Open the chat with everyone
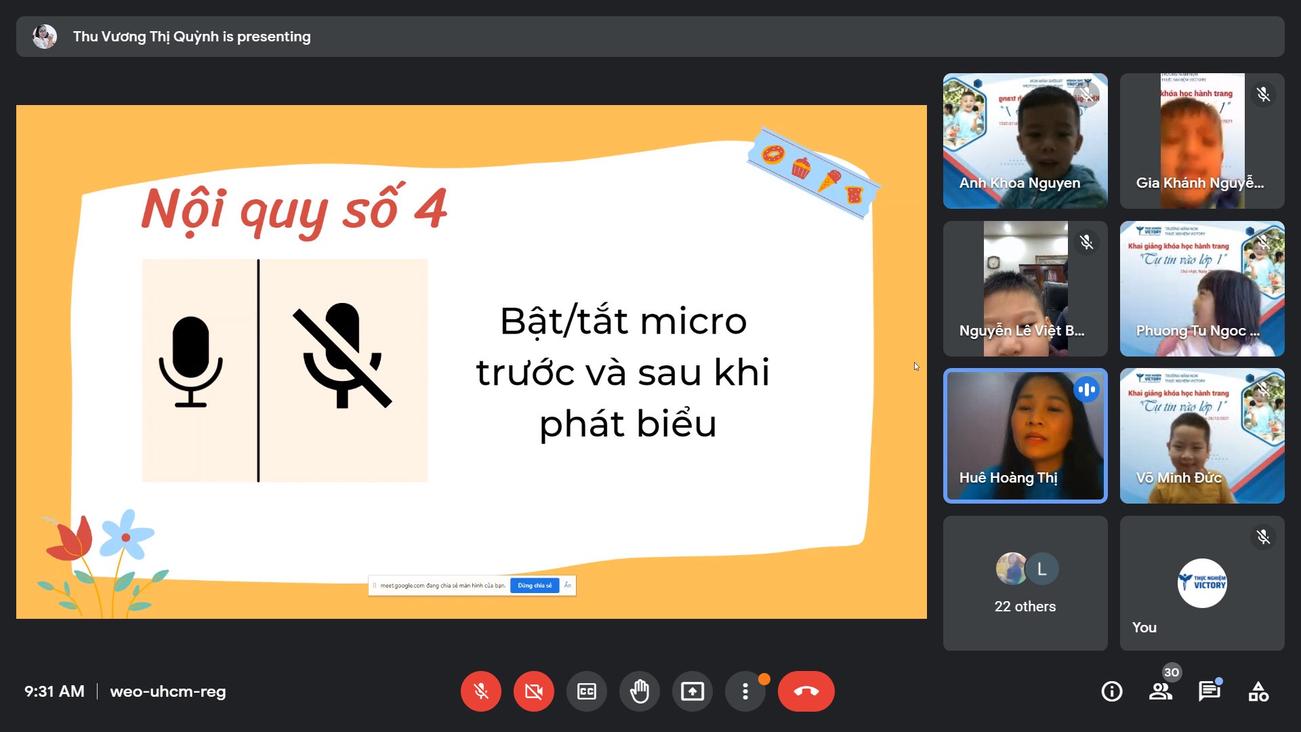The width and height of the screenshot is (1301, 732). coord(1209,691)
